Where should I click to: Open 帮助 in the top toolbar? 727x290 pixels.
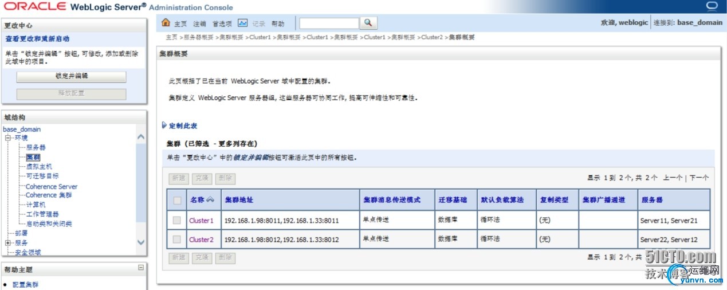[x=278, y=24]
